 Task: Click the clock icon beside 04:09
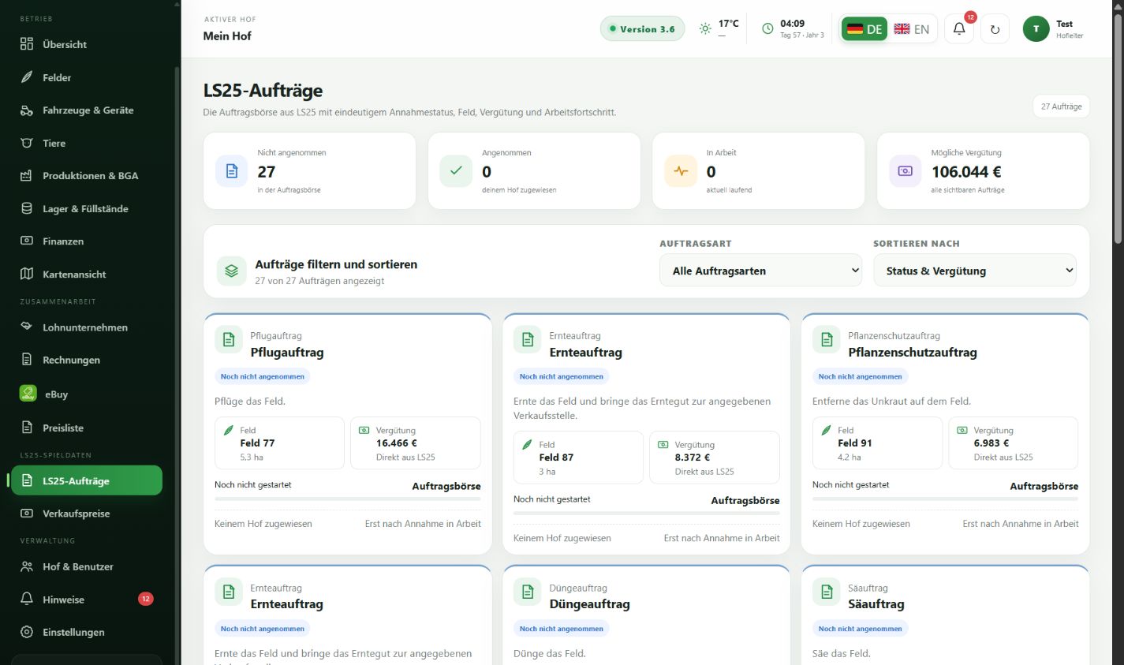pos(767,28)
